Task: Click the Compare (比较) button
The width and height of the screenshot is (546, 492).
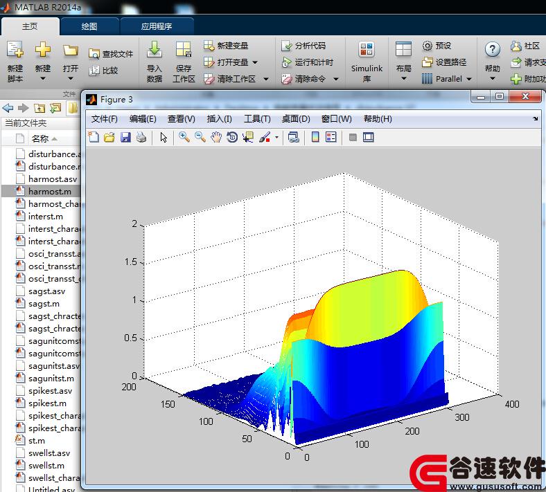Action: coord(103,71)
